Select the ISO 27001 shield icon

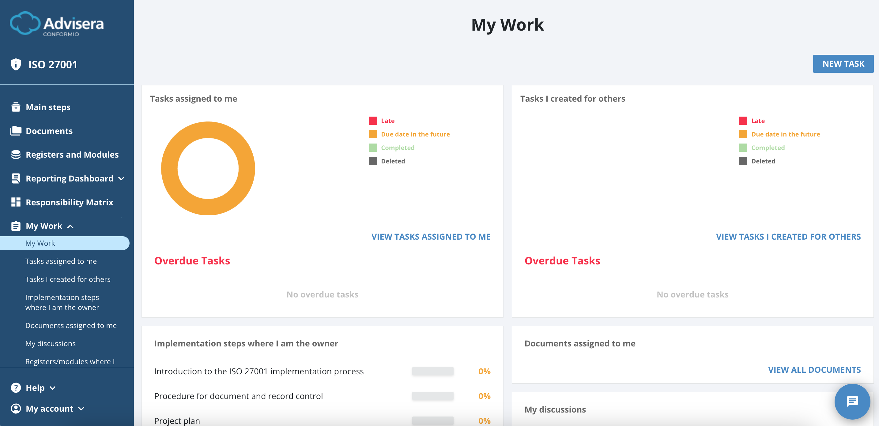[16, 64]
